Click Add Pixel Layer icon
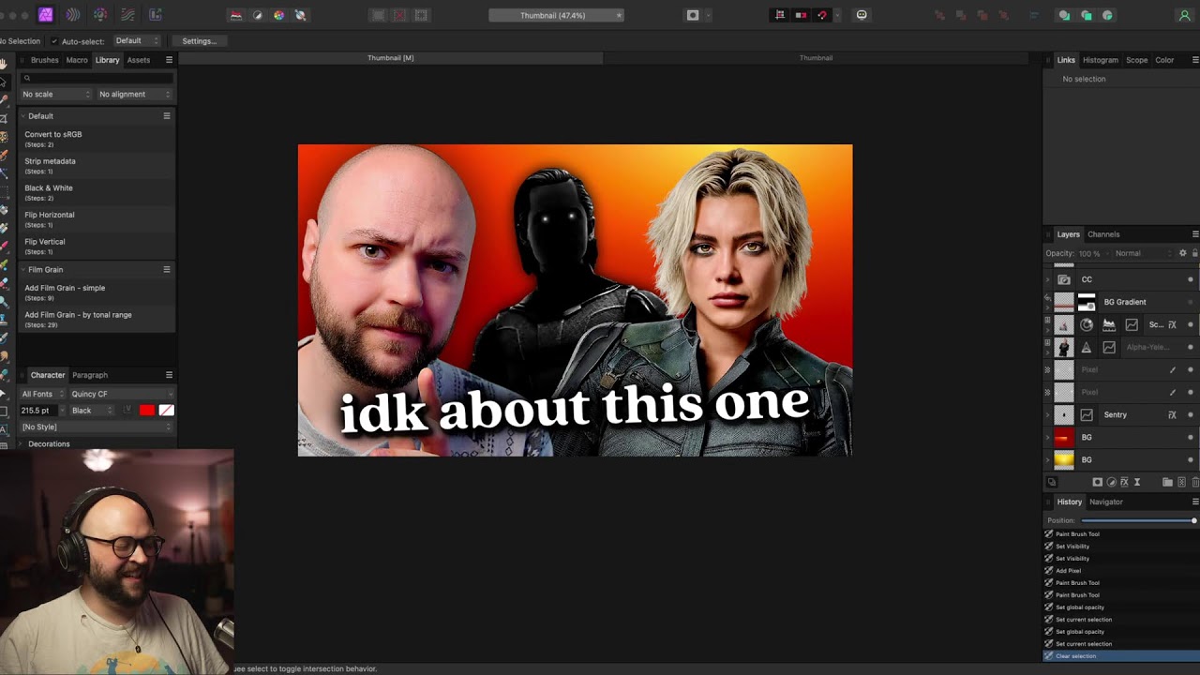Image resolution: width=1200 pixels, height=675 pixels. tap(1181, 482)
